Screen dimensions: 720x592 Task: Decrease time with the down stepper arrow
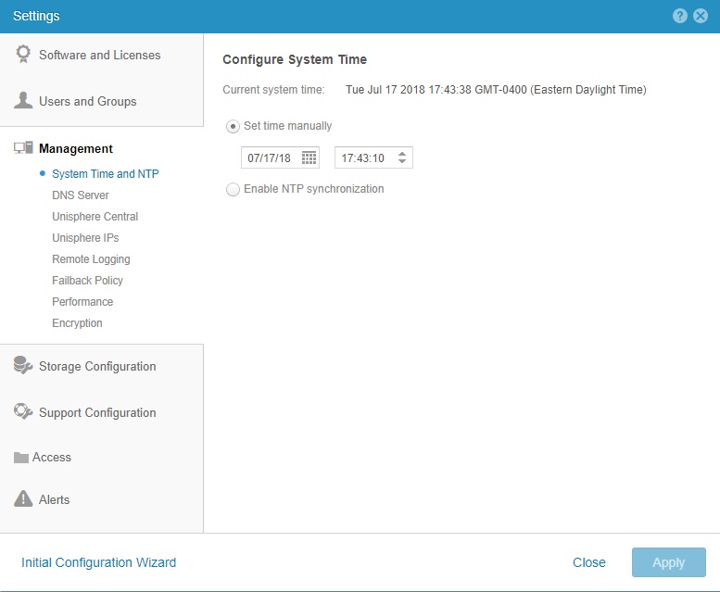pyautogui.click(x=402, y=162)
